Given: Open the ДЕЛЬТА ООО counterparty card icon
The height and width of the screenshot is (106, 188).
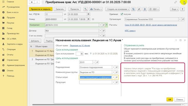Looking at the screenshot, I should [x=104, y=25].
